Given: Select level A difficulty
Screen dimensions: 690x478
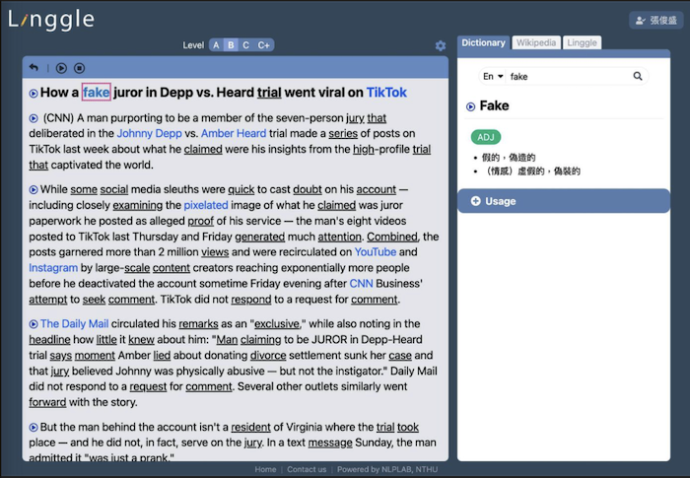Looking at the screenshot, I should tap(216, 45).
